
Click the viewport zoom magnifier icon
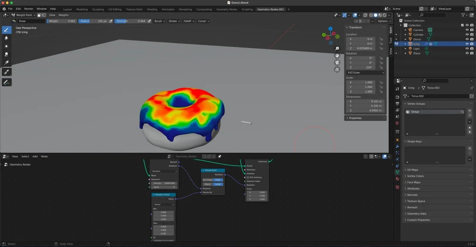click(337, 49)
